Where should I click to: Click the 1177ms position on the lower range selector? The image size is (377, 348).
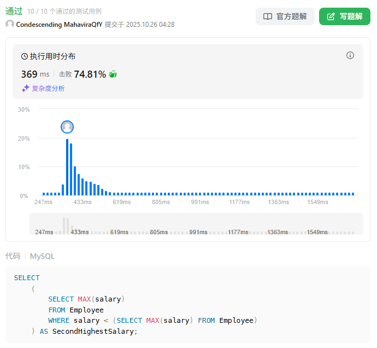point(238,232)
